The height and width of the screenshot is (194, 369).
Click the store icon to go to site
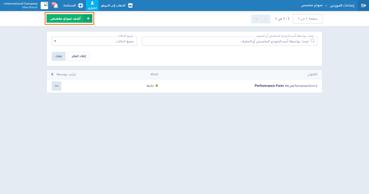pyautogui.click(x=130, y=6)
